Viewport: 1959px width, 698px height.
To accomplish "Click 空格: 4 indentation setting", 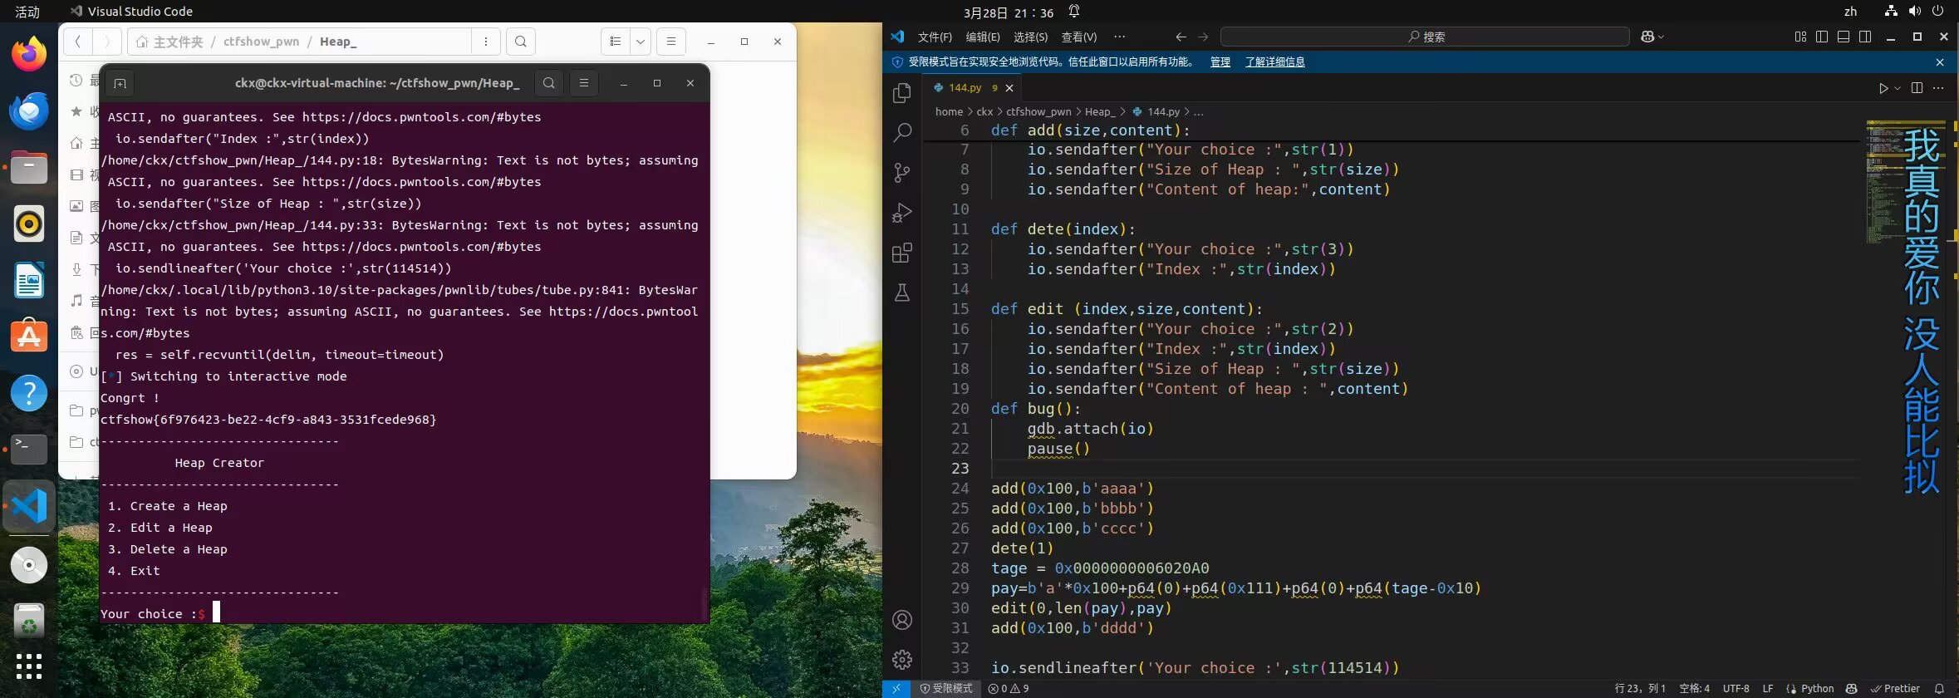I will pyautogui.click(x=1694, y=689).
